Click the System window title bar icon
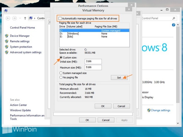Screen dimensions: 183x137 [x=6, y=11]
